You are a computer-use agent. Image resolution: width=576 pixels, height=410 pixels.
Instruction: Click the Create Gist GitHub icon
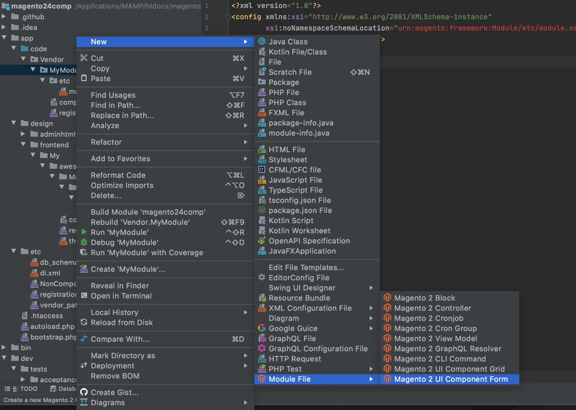click(x=84, y=392)
